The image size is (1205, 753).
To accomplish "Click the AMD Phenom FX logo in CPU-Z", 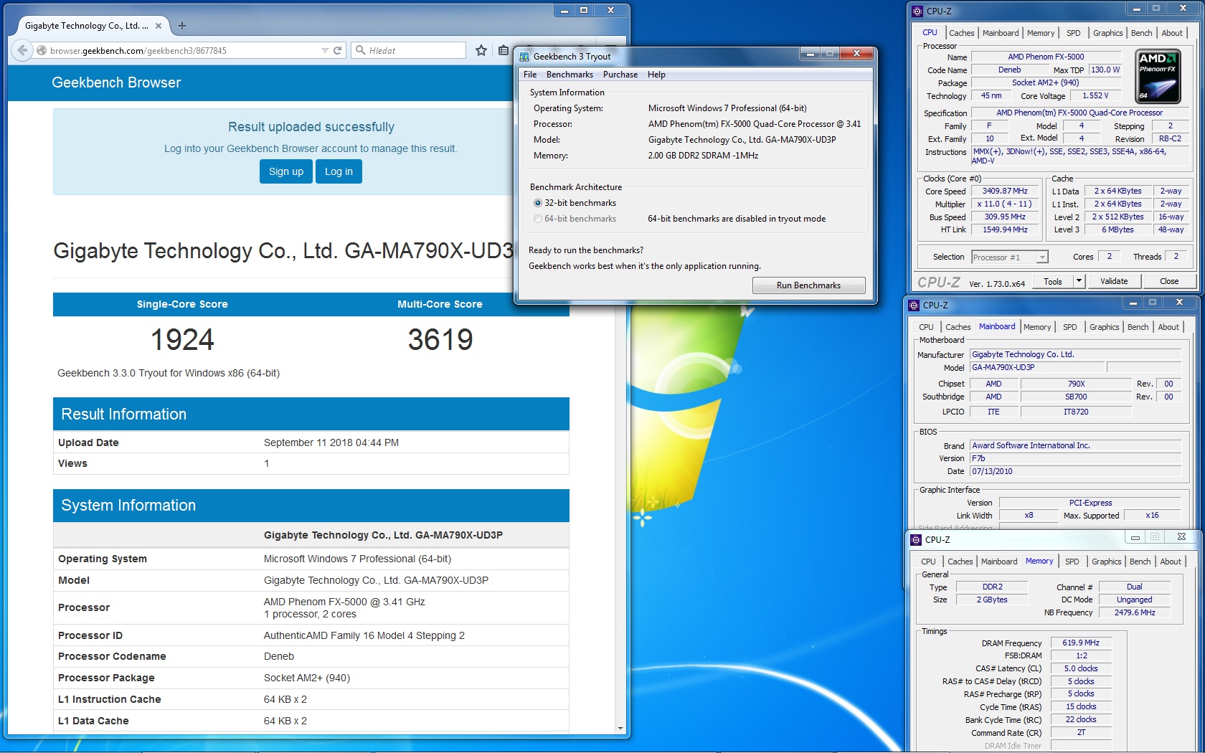I will pyautogui.click(x=1158, y=76).
